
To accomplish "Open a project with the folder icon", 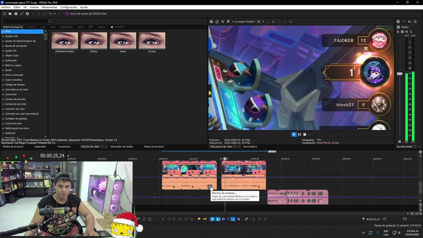I will coord(10,14).
